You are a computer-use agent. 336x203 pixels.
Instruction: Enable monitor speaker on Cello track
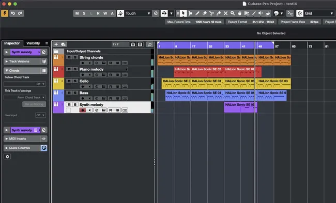coord(89,86)
